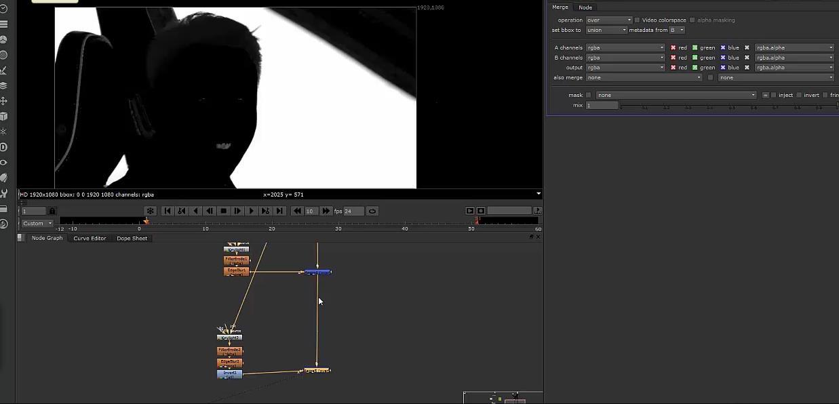Stop playback
Image resolution: width=839 pixels, height=404 pixels.
coord(223,211)
